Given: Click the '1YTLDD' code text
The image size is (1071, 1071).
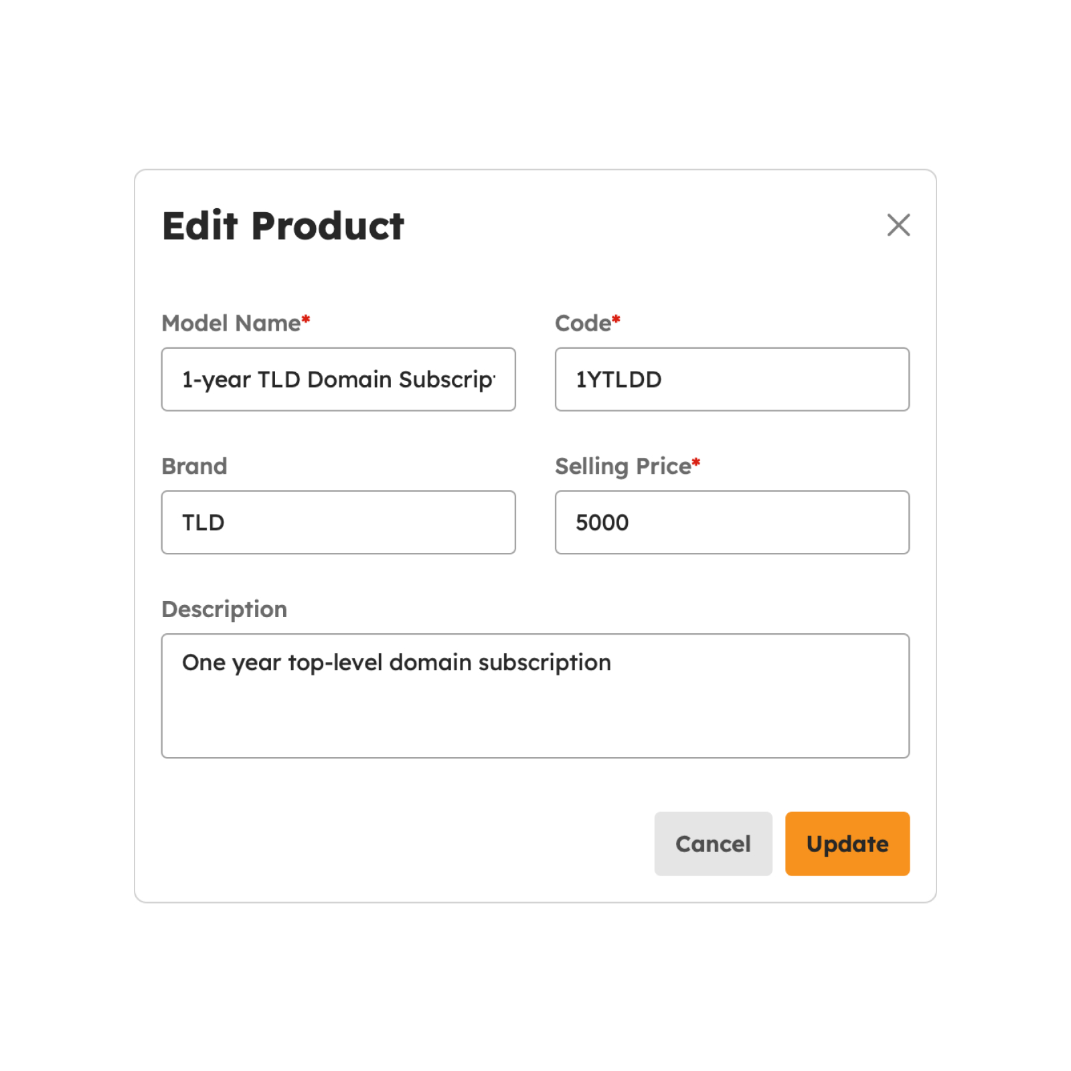Looking at the screenshot, I should 619,380.
